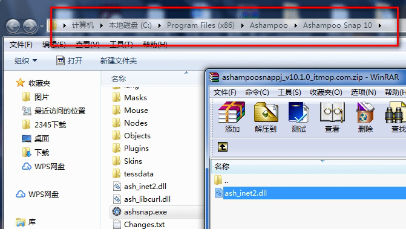Click the parent '..' folder entry in WinRAR

click(221, 180)
